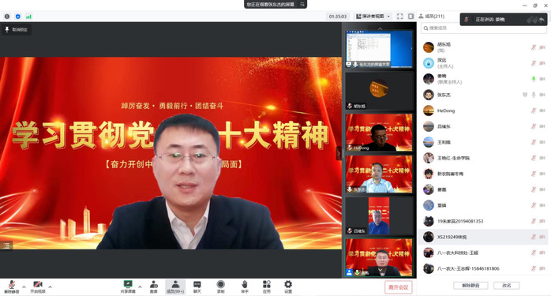Select the shared screen thumbnail at top

[x=379, y=49]
